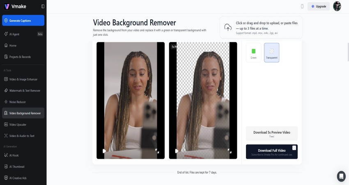The image size is (349, 185).
Task: Open the chat support bubble
Action: click(341, 176)
